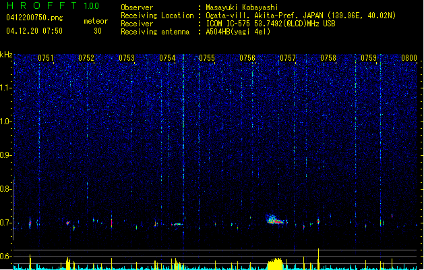Select the A504HB(yagi 4el) antenna text
The image size is (424, 270).
(238, 32)
